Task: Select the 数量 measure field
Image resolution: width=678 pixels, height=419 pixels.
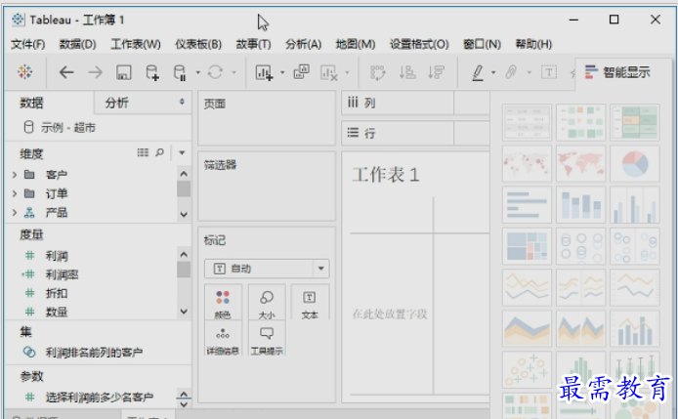Action: (57, 312)
